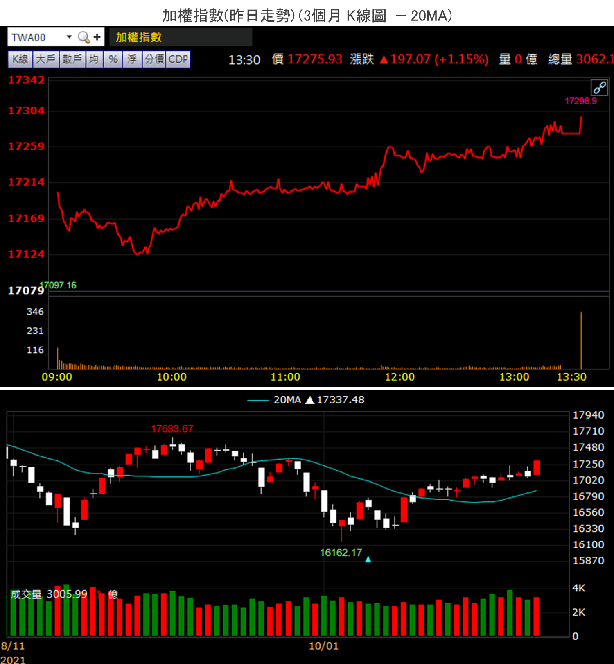Toggle the % percentage scale button

pos(113,59)
